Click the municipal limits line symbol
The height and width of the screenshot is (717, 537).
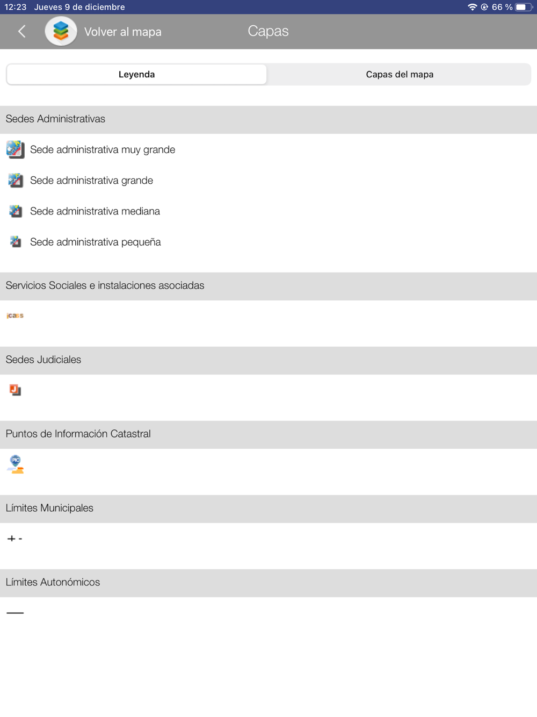coord(14,539)
